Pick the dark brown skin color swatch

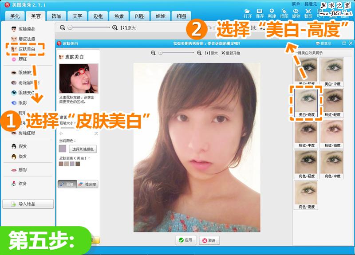[x=78, y=164]
